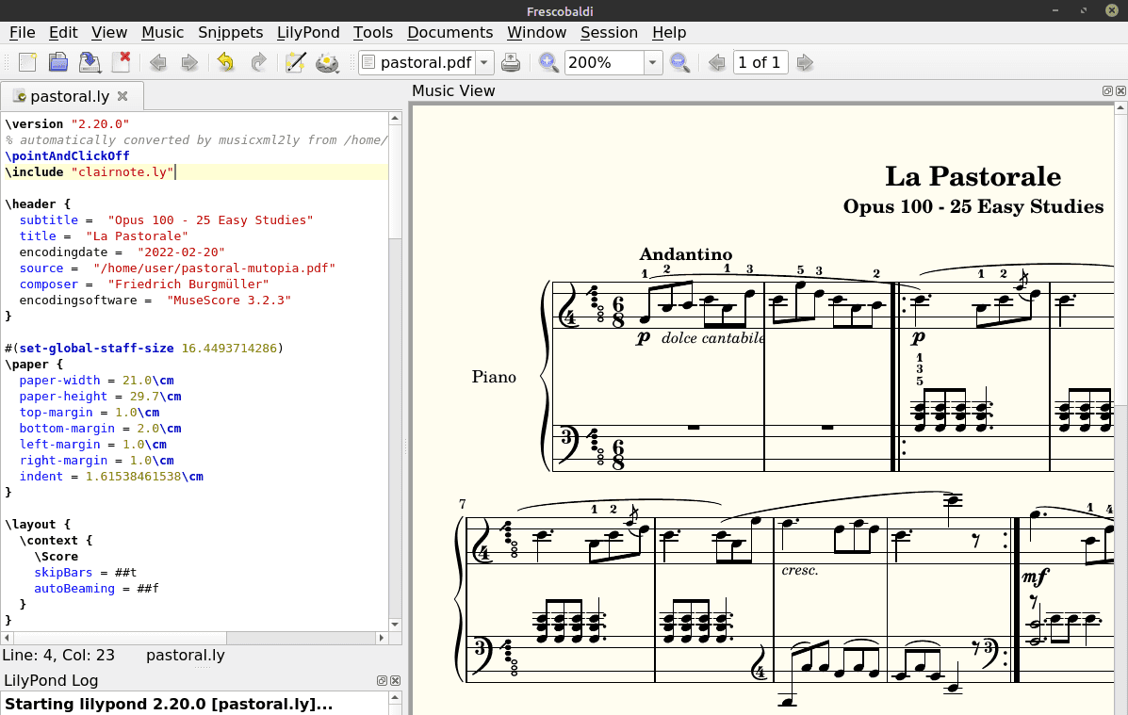The image size is (1128, 715).
Task: Zoom in on the Music View
Action: pyautogui.click(x=548, y=63)
